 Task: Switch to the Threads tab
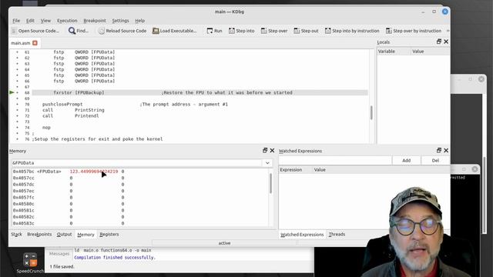pos(337,234)
